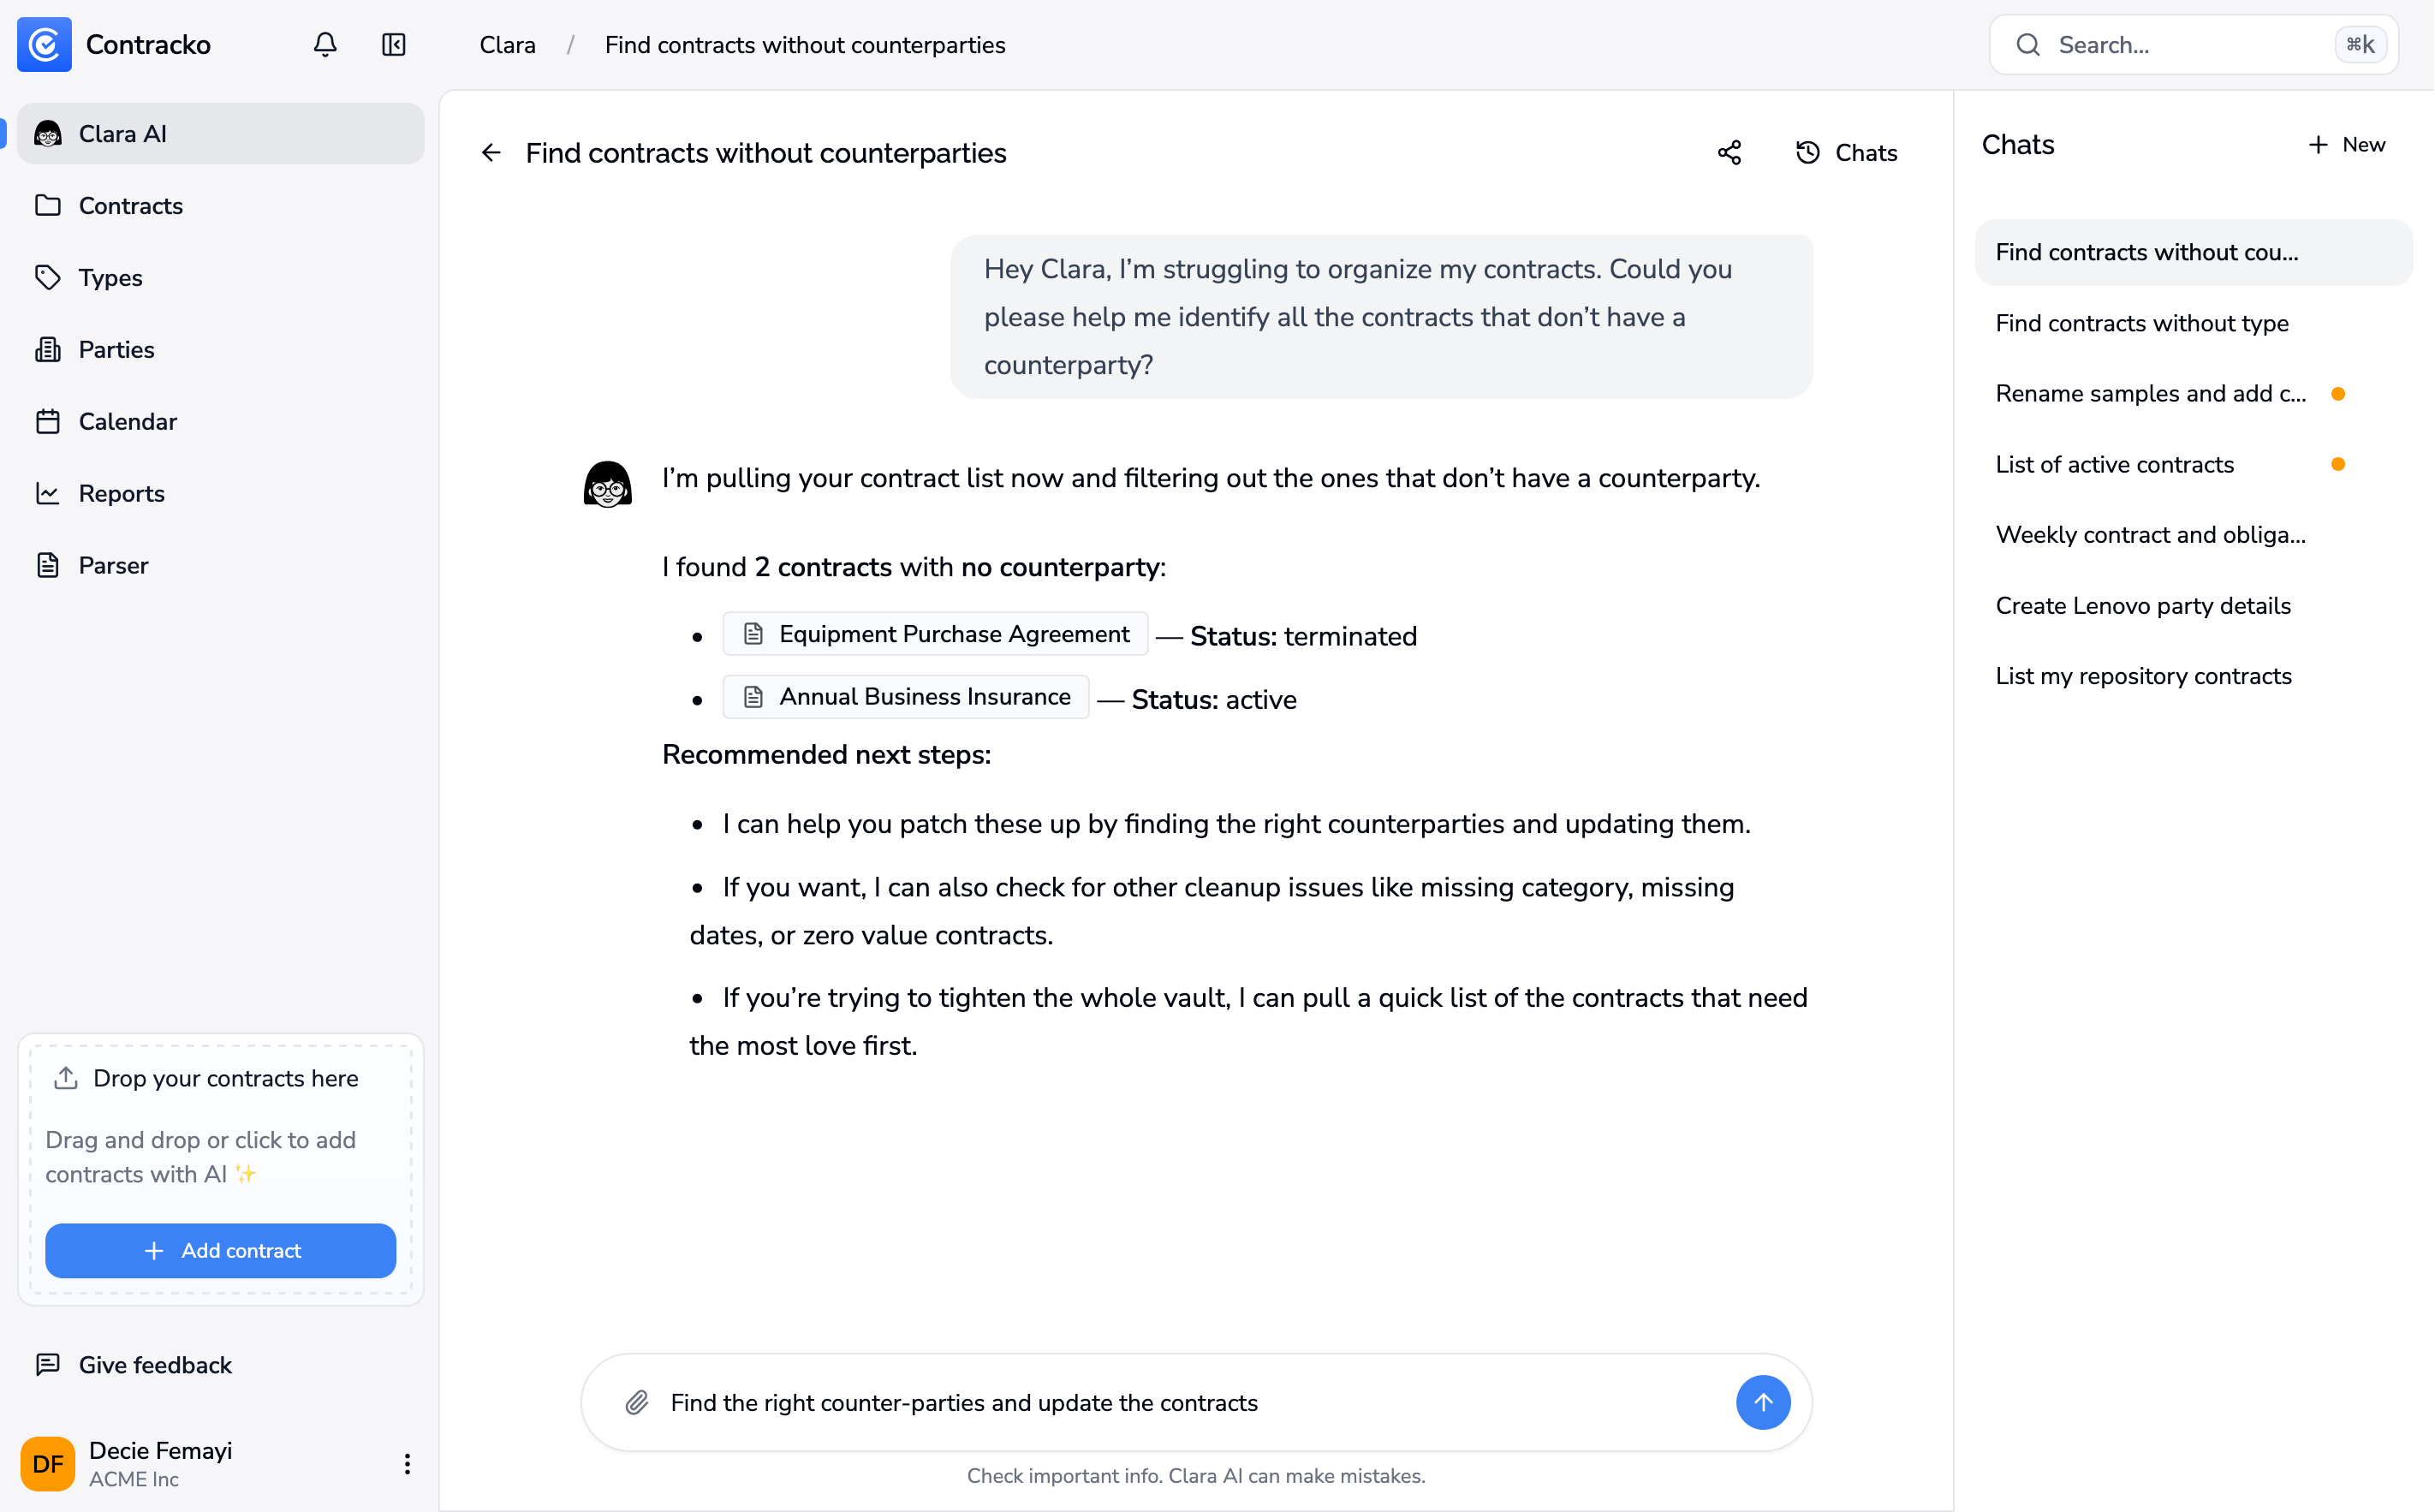Screen dimensions: 2435x1512
Task: Attach a file with the paperclip
Action: pyautogui.click(x=636, y=1403)
